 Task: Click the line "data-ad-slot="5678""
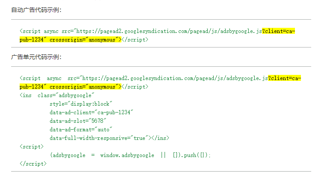tap(78, 121)
